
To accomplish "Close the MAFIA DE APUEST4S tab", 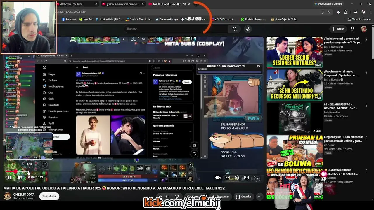I will coord(189,4).
